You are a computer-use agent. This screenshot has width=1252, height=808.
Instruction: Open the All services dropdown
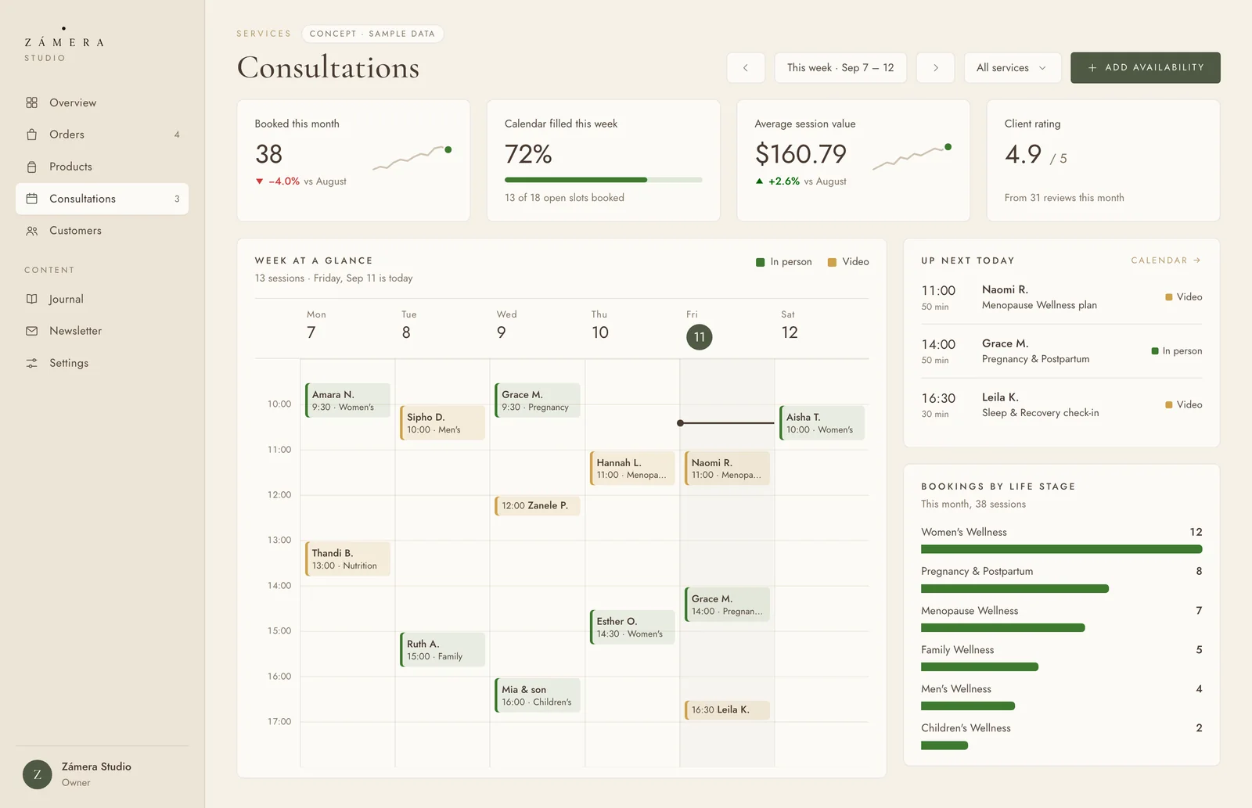click(x=1013, y=68)
